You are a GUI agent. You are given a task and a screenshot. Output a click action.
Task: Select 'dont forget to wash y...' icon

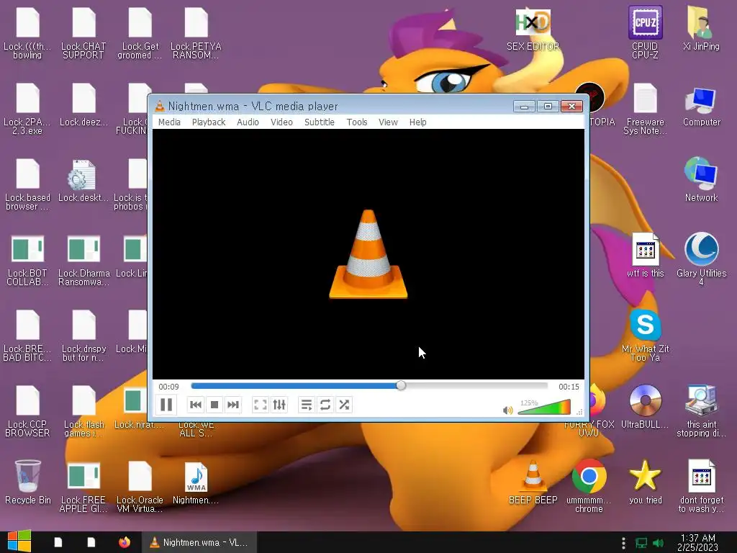[x=701, y=486]
